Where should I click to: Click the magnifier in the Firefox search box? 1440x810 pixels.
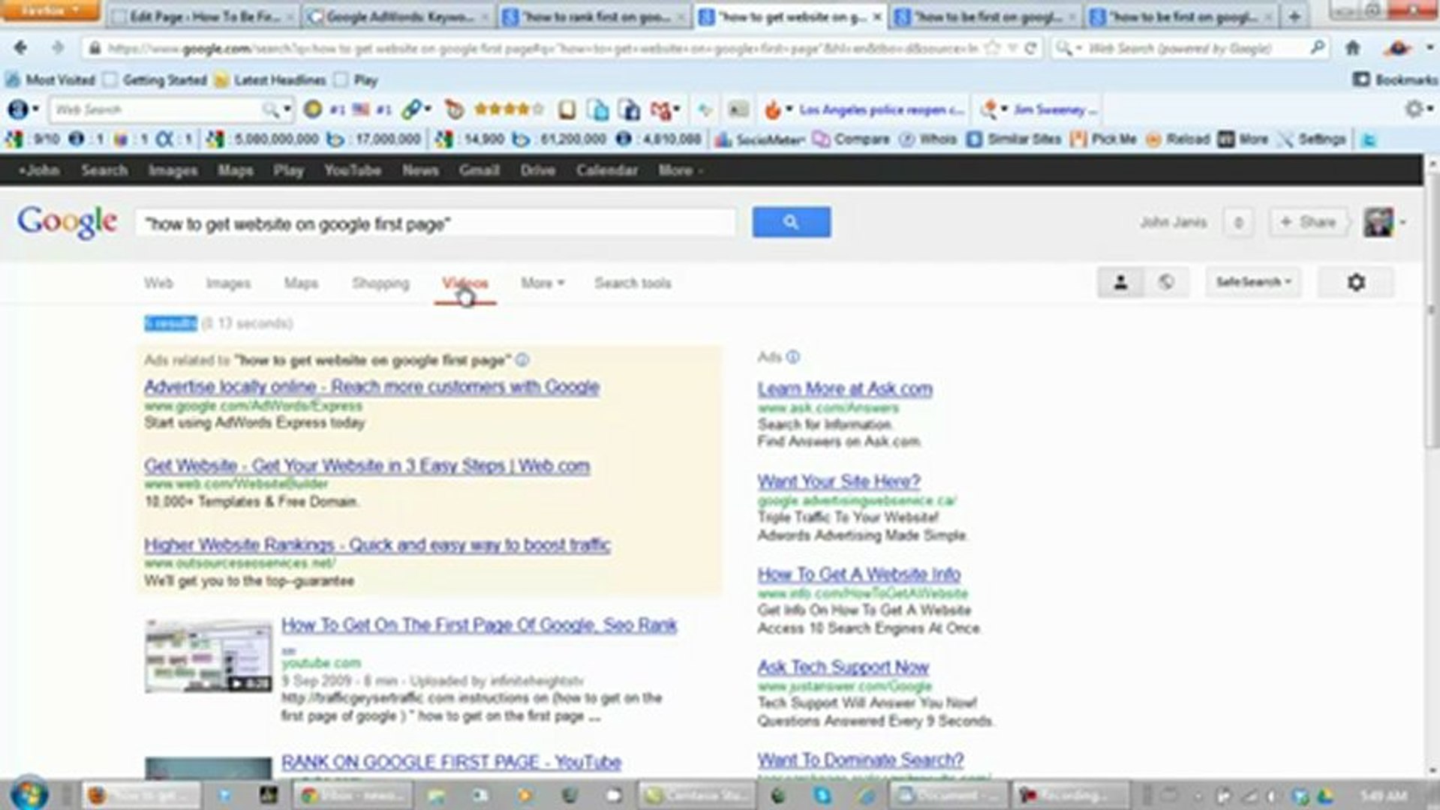coord(1317,48)
